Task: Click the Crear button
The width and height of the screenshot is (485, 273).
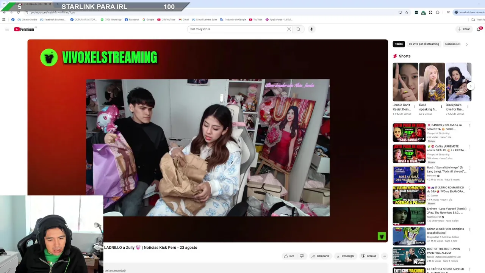Action: (464, 29)
